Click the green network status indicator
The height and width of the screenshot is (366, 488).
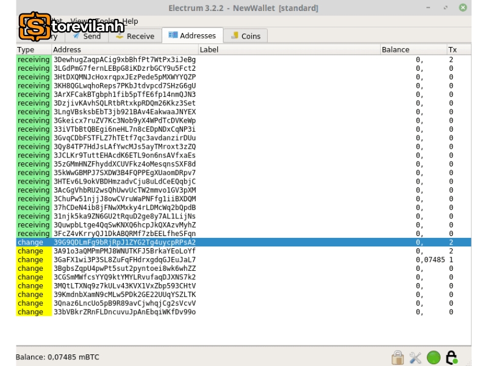coord(434,357)
